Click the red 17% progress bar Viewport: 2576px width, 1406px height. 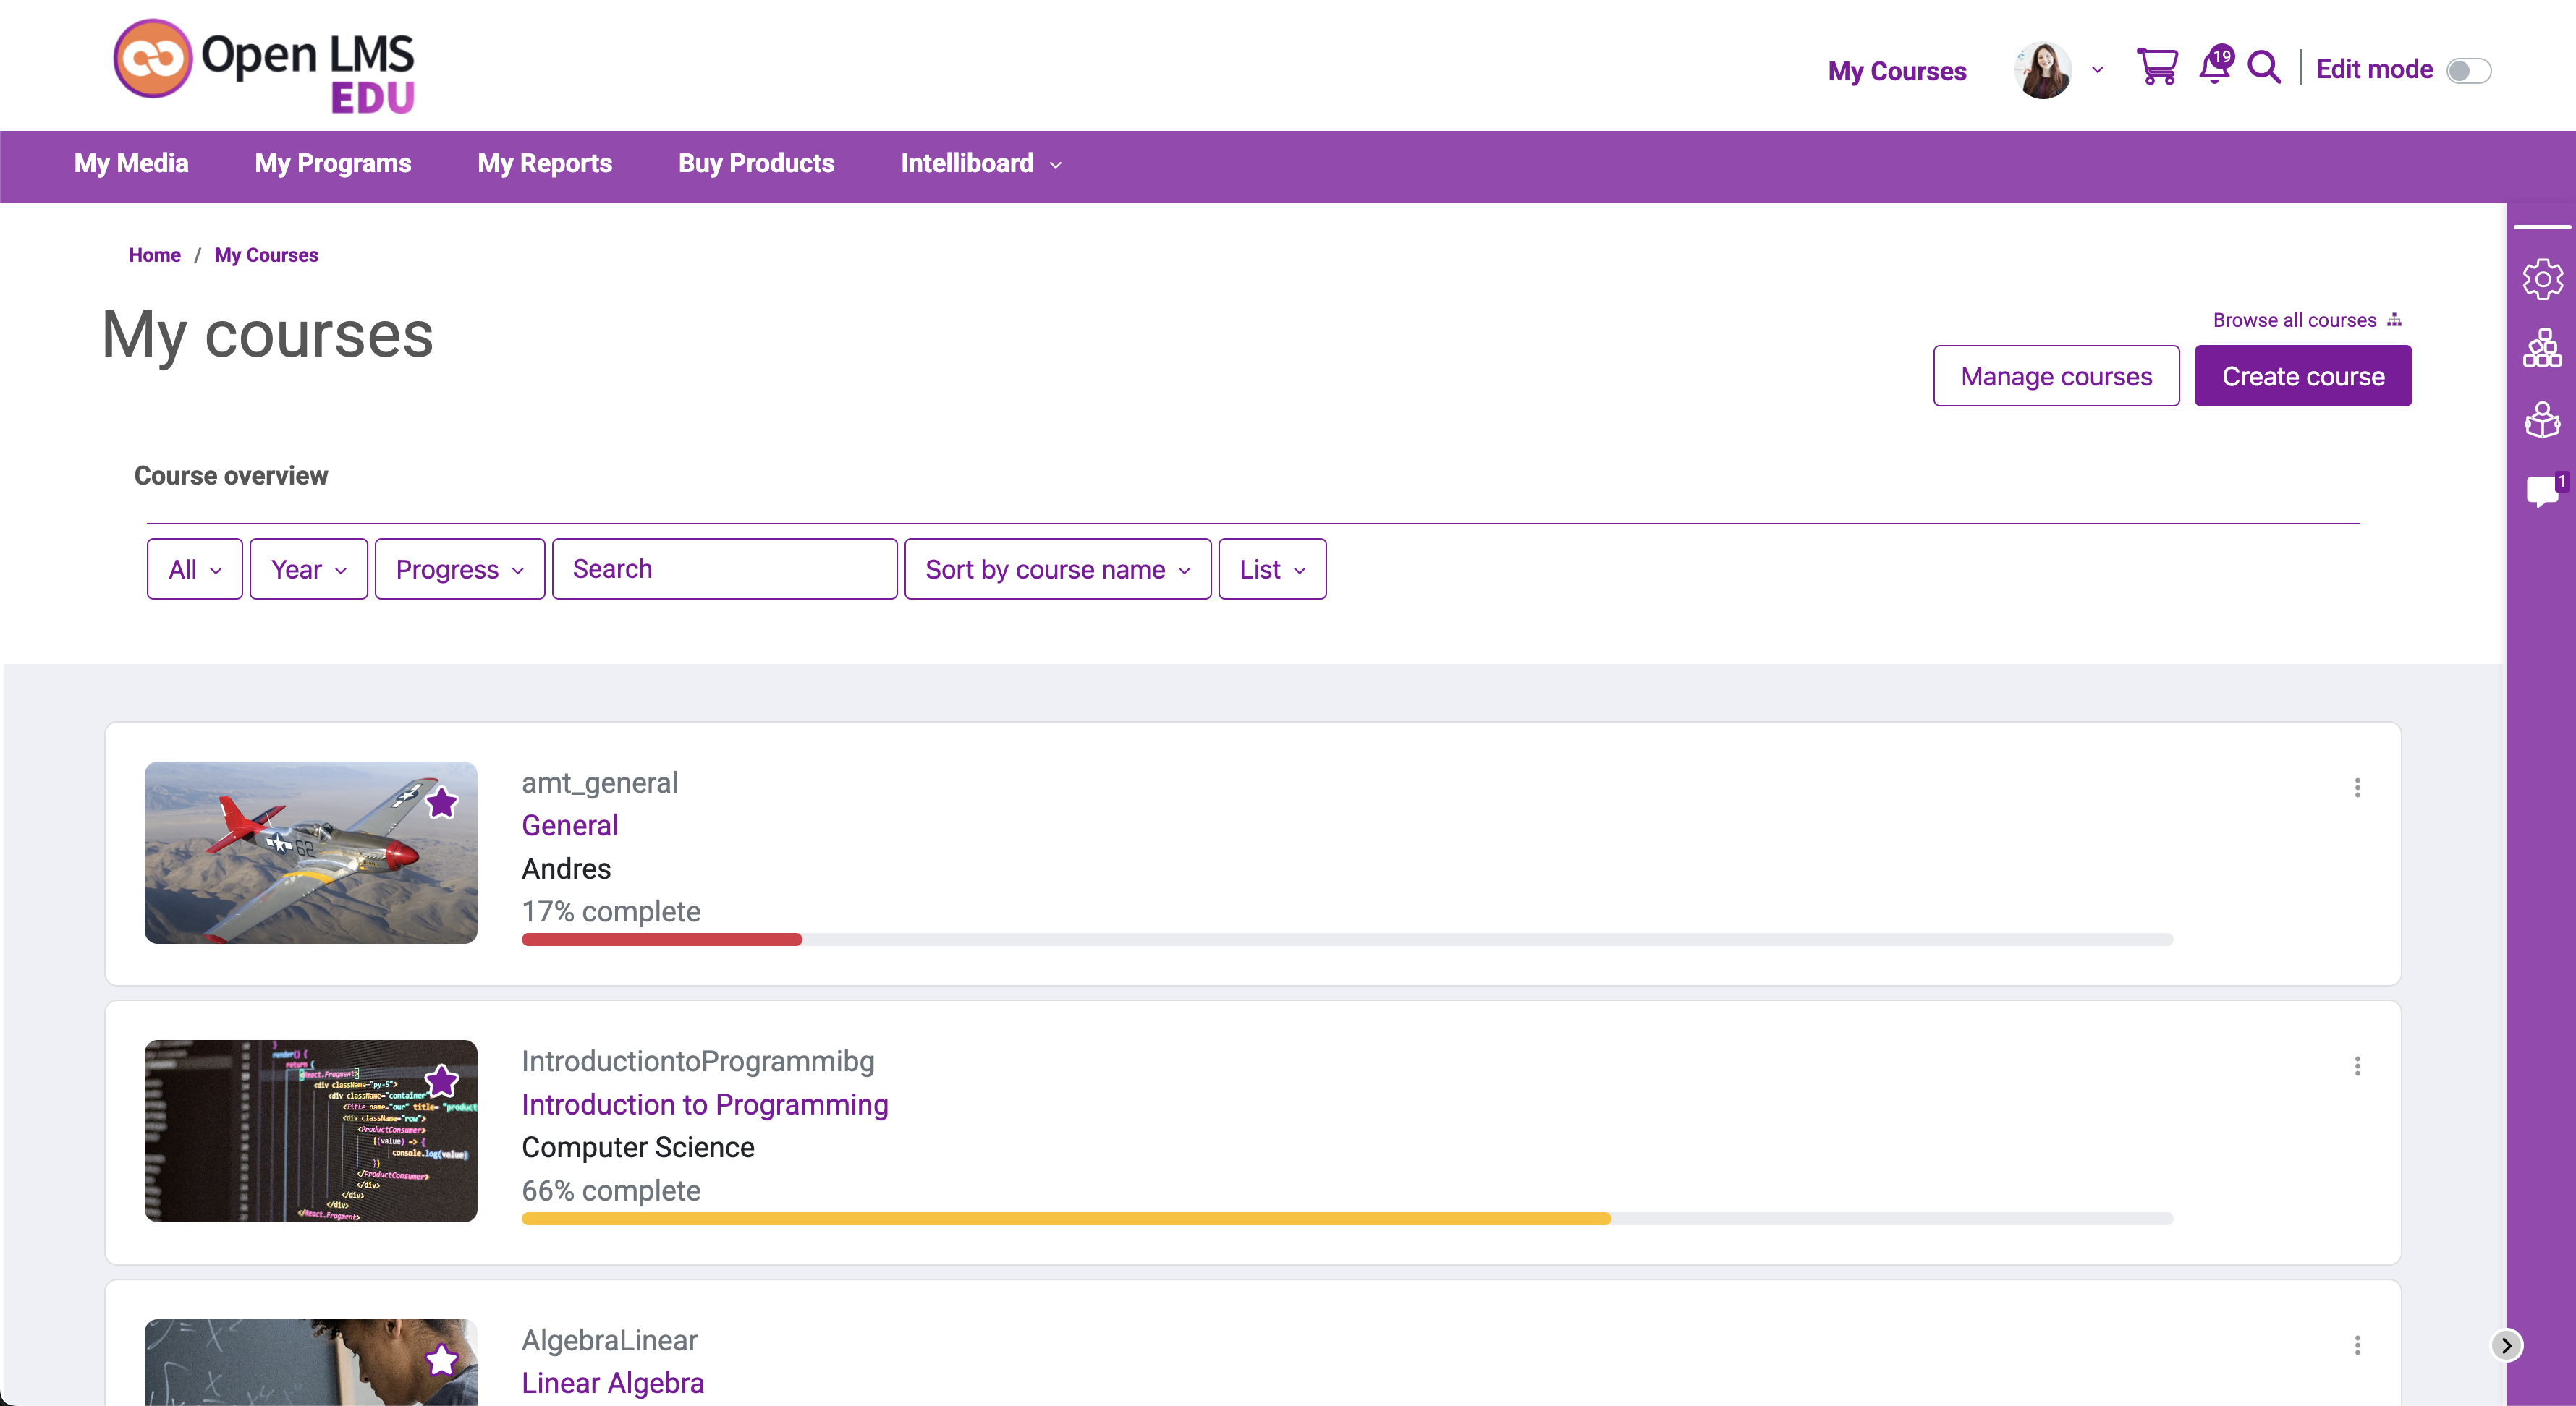click(662, 940)
